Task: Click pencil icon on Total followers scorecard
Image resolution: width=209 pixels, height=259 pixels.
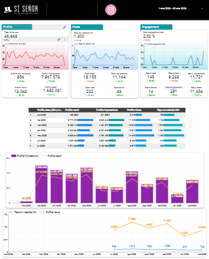Action: 59,39
